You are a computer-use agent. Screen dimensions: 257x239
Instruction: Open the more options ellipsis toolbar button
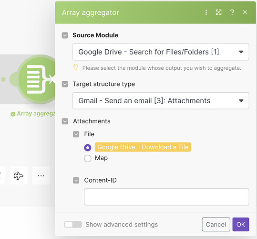coord(41,175)
